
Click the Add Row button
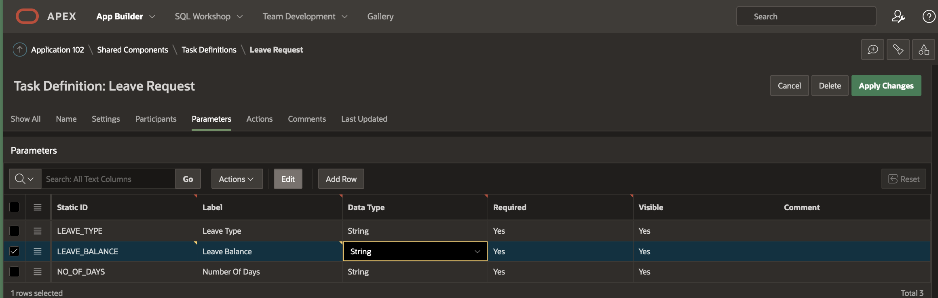pos(341,179)
